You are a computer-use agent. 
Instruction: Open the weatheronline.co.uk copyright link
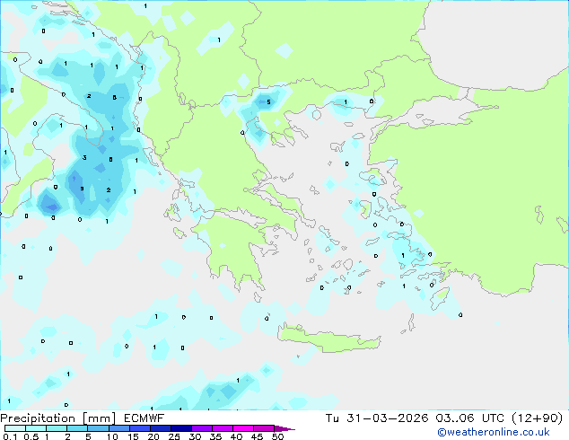(494, 432)
